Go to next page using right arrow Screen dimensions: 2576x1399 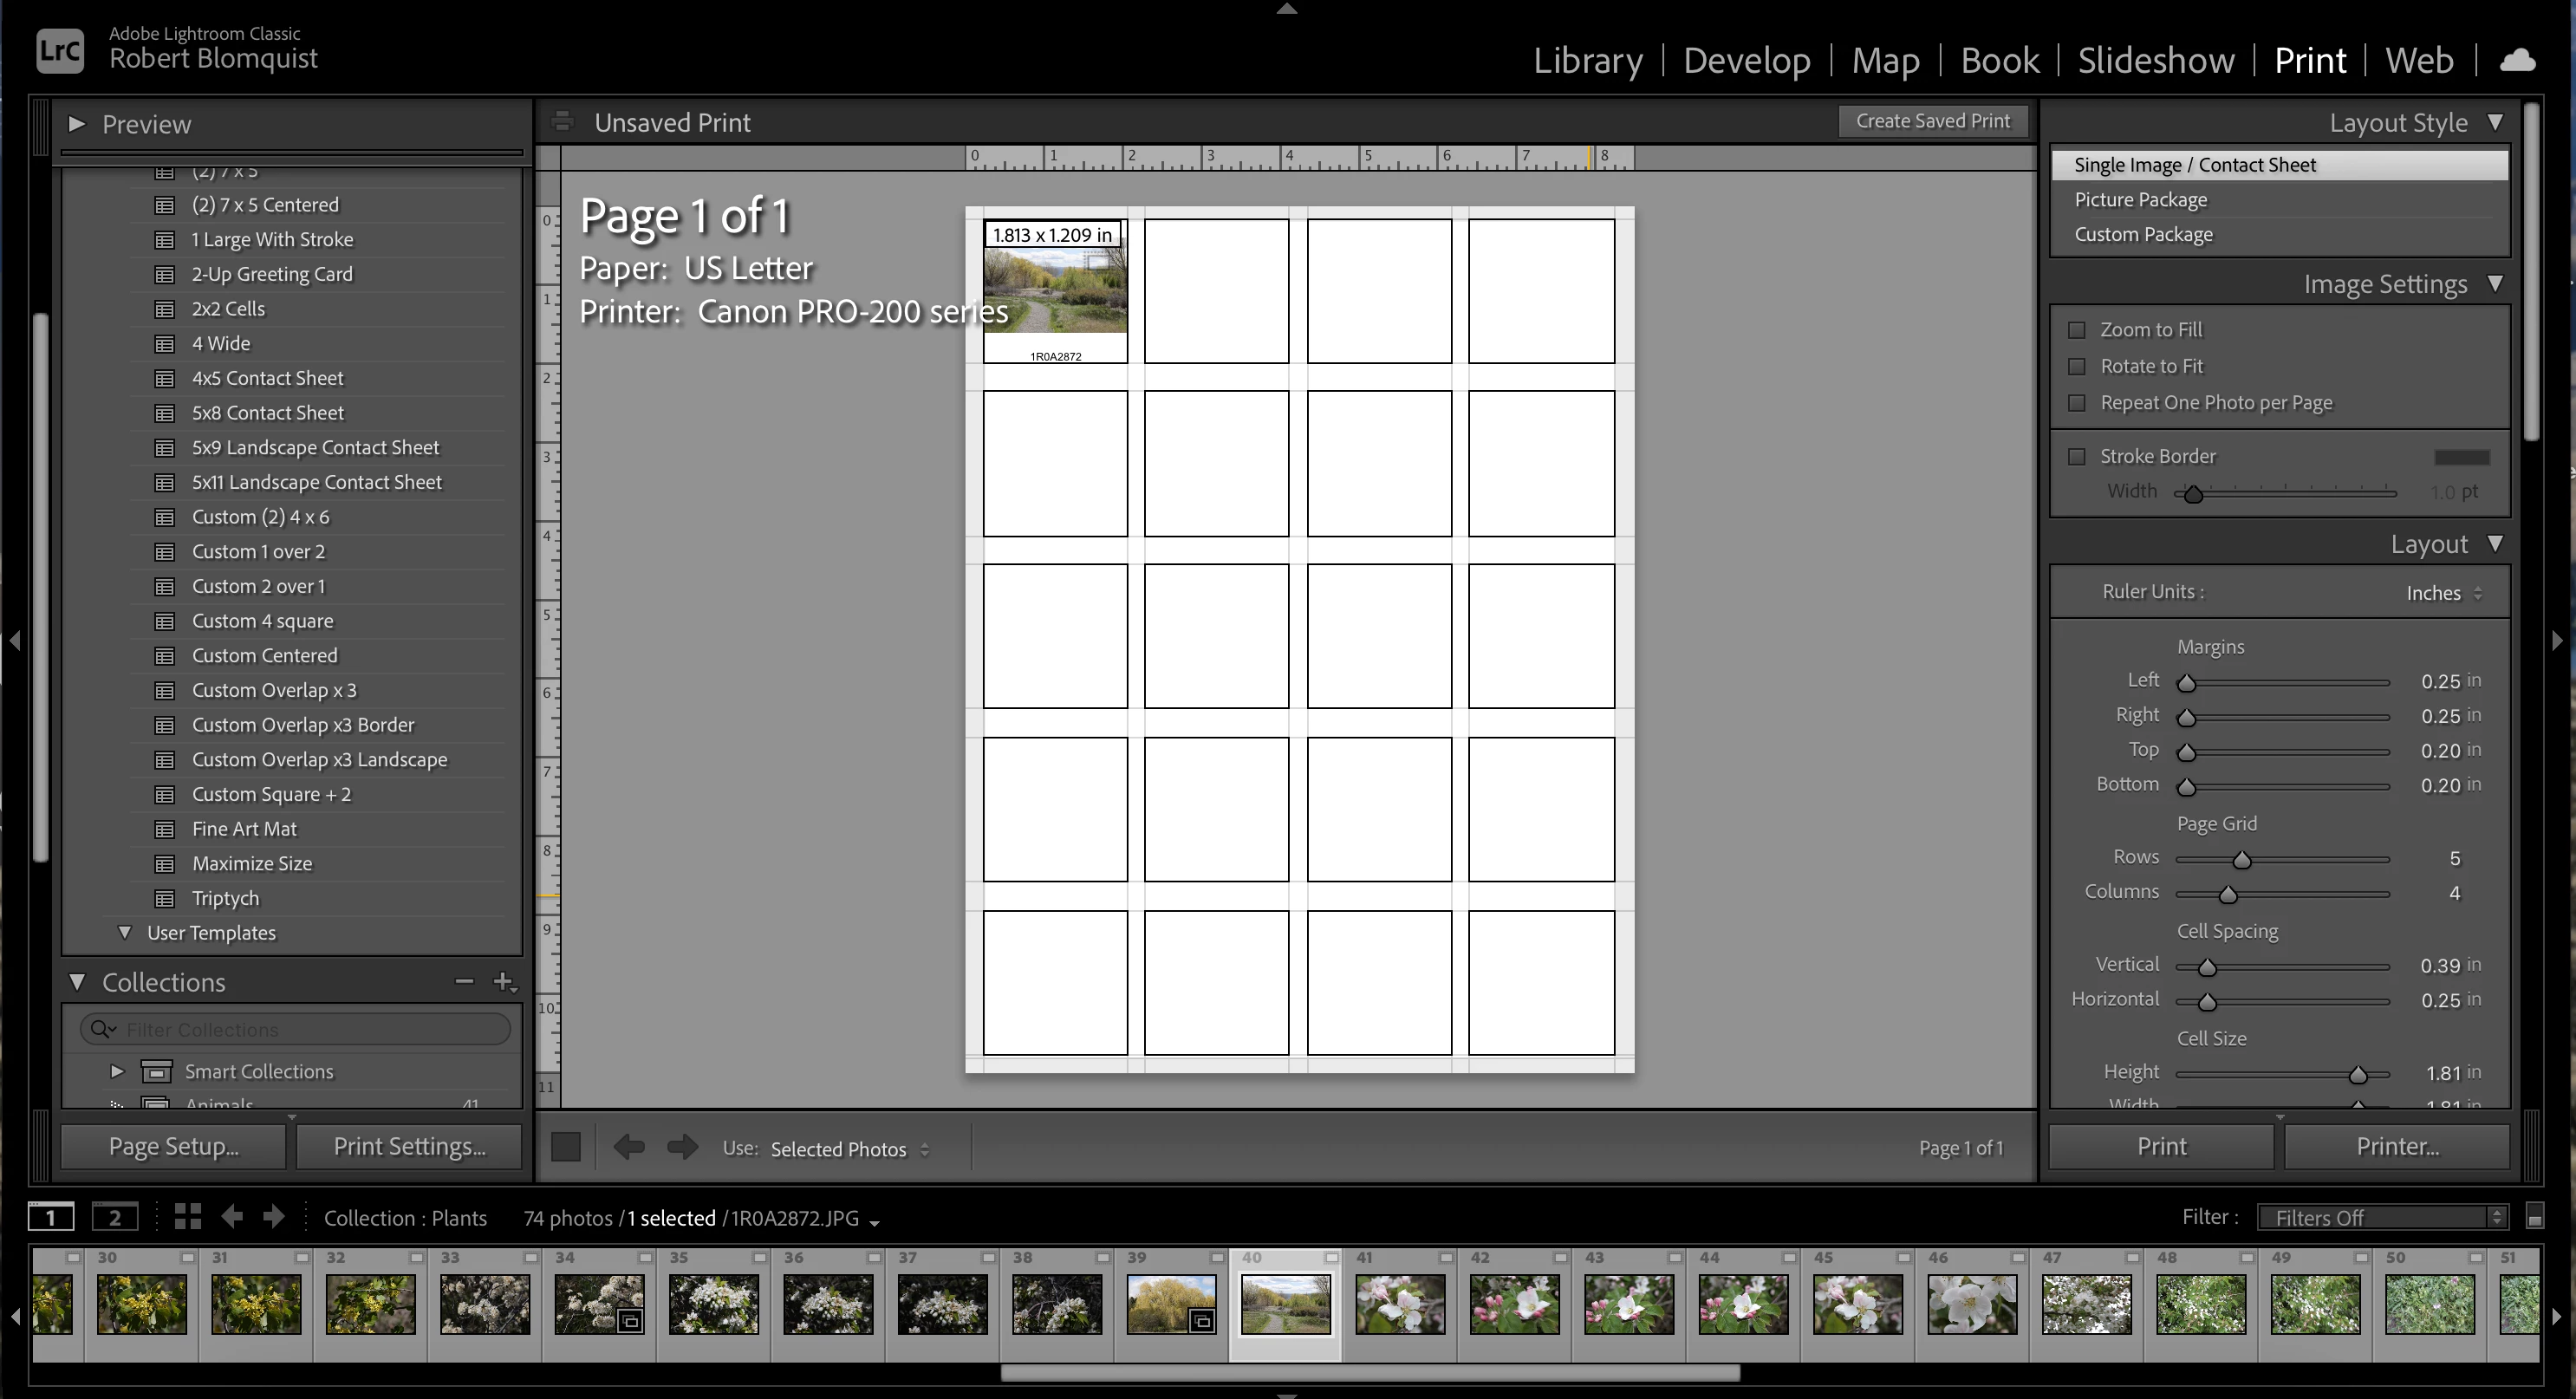click(682, 1147)
